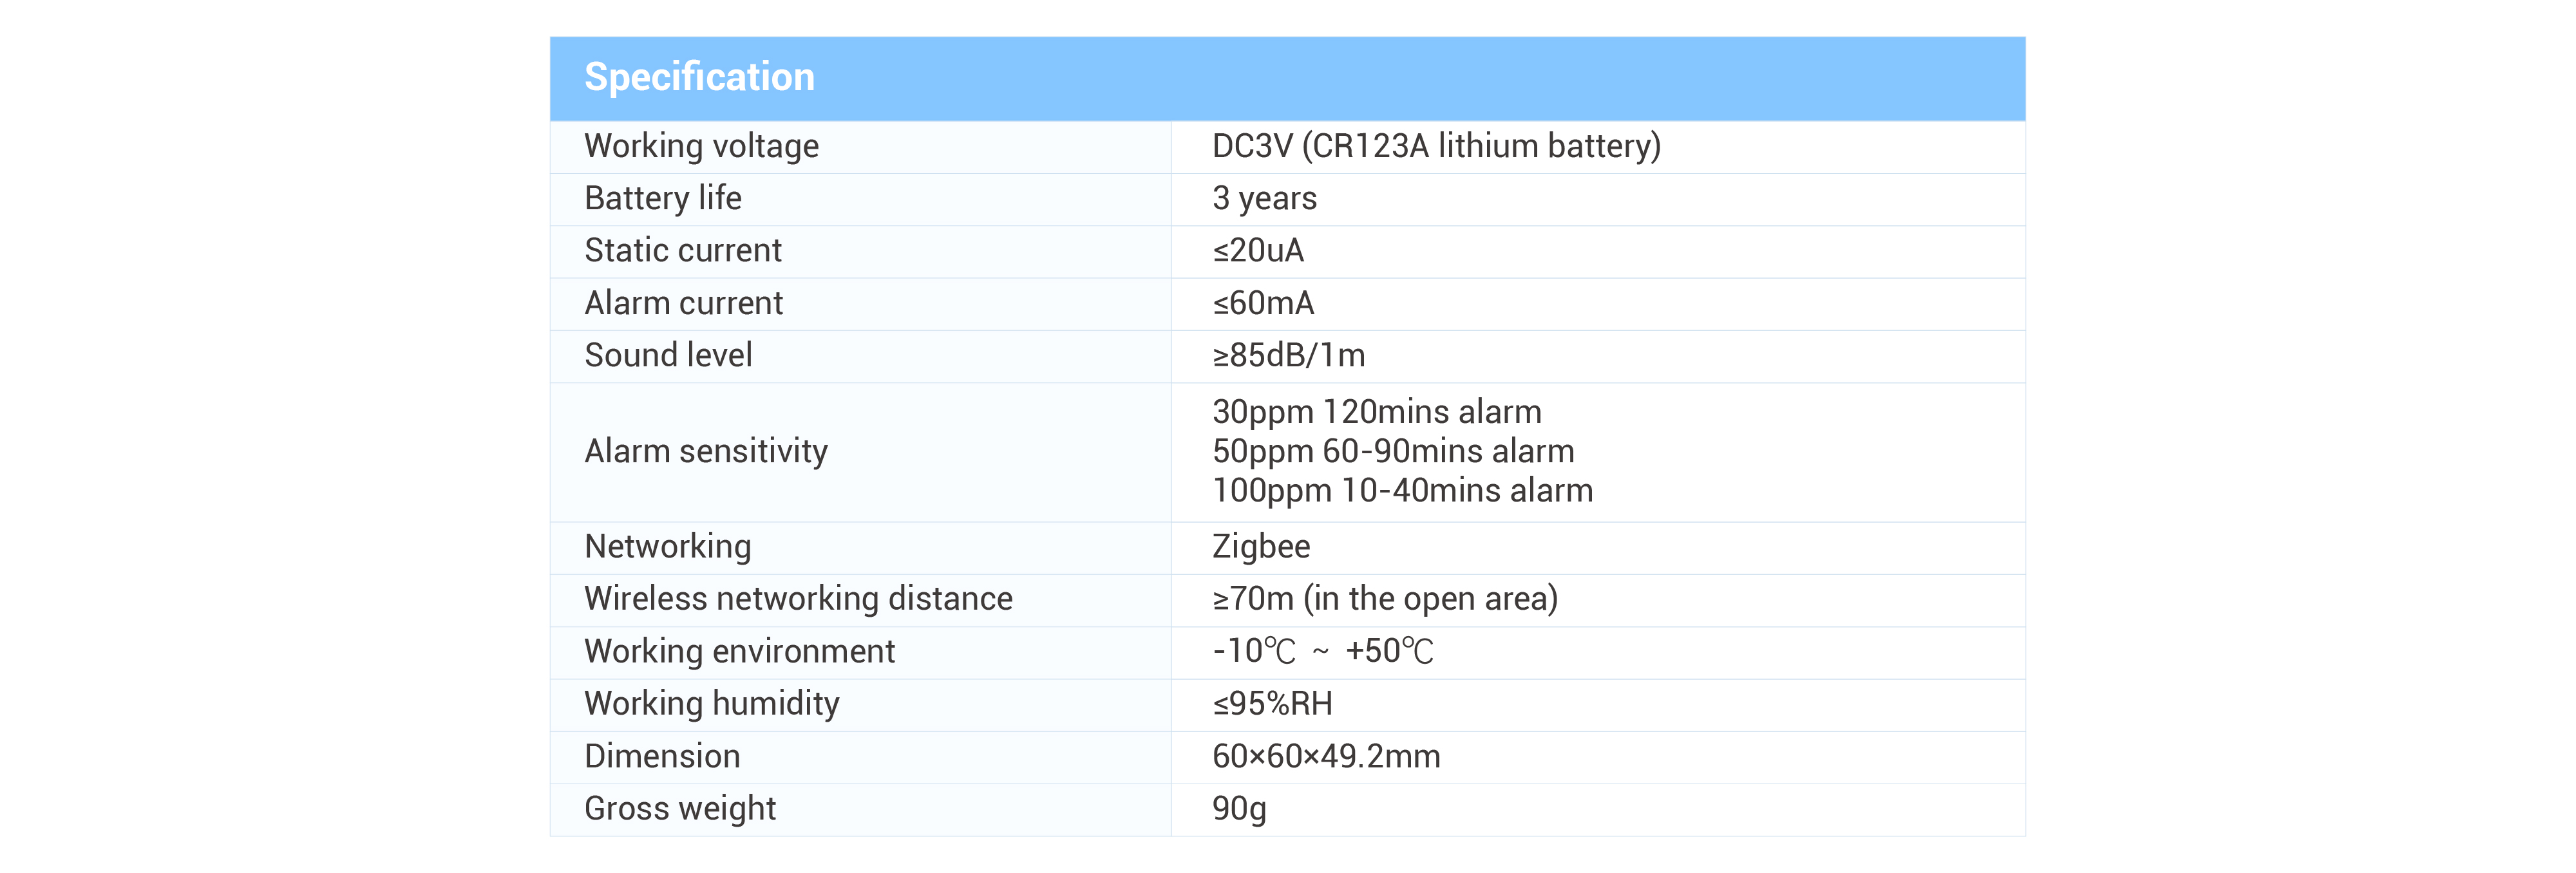This screenshot has height=873, width=2576.
Task: Click the 60×60×49.2mm dimension value
Action: click(x=1325, y=757)
